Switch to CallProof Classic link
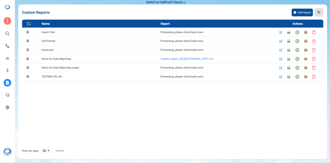The image size is (330, 163). 166,2
